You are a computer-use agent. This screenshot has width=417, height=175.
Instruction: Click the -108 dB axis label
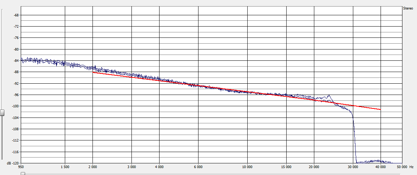[16, 129]
